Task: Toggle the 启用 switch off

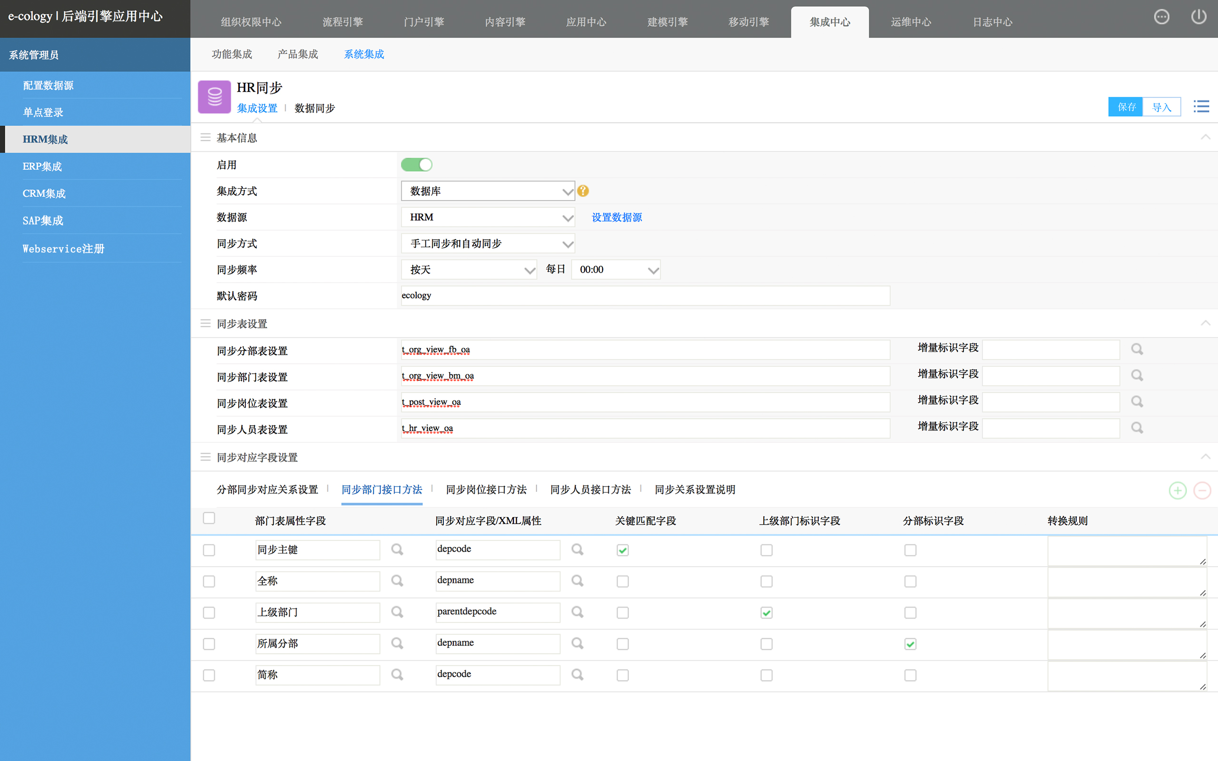Action: (x=416, y=165)
